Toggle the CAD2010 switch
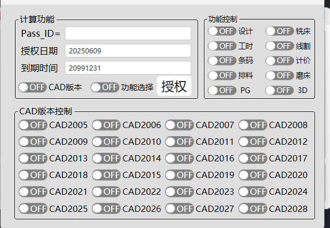 click(106, 142)
